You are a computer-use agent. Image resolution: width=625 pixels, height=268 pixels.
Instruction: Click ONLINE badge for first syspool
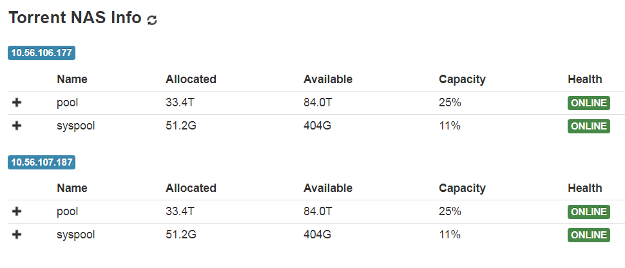point(588,126)
